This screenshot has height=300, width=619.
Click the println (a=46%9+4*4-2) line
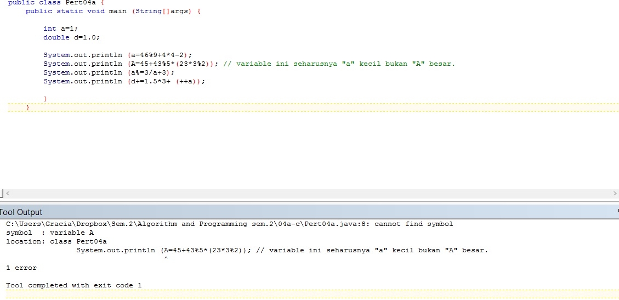click(x=118, y=55)
